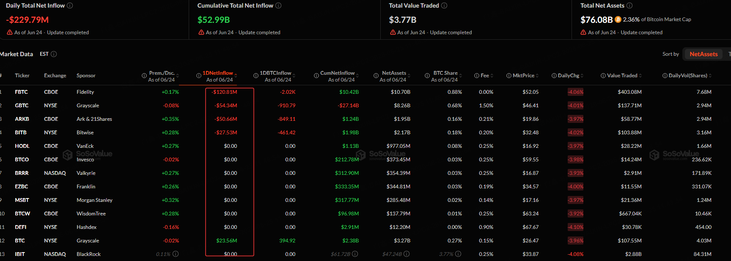Click info icon on Fee column header
This screenshot has height=261, width=731.
tap(477, 76)
